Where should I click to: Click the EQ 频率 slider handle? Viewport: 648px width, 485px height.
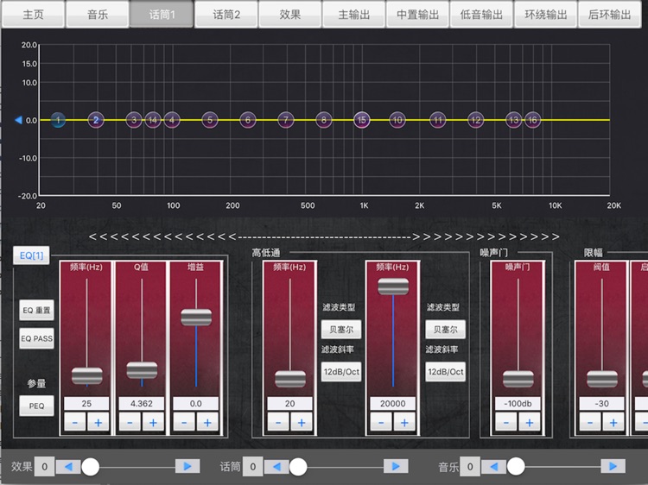(86, 376)
